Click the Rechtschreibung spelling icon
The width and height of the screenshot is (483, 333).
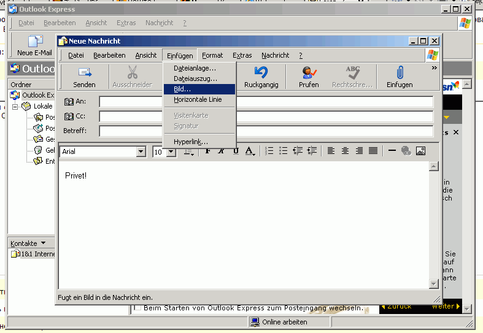[x=353, y=72]
